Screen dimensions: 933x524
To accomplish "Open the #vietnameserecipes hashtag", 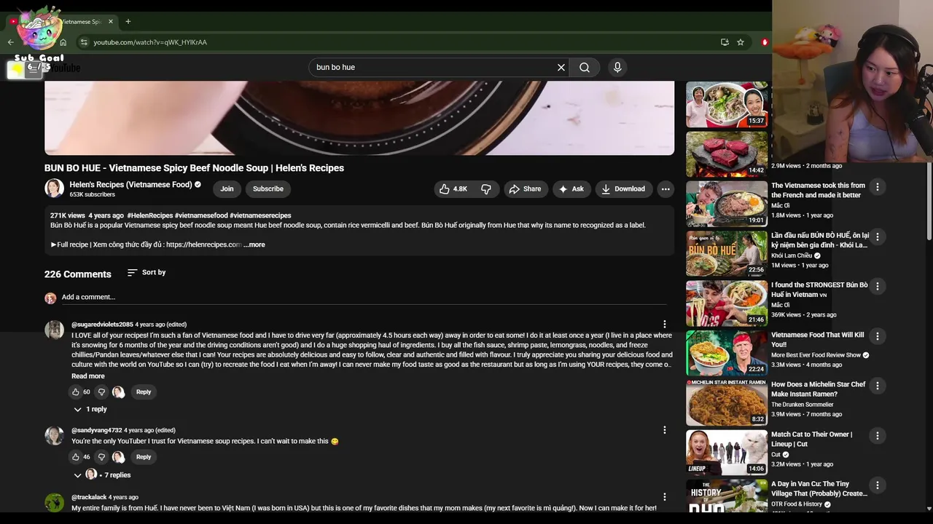I will click(x=260, y=215).
